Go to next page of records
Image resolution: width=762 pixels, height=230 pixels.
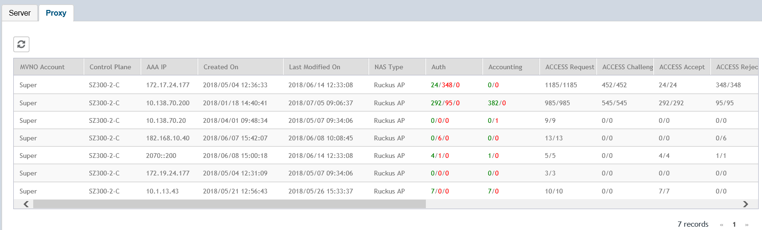[747, 225]
